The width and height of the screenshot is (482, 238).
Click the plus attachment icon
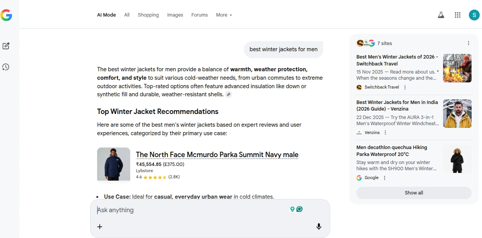(100, 226)
